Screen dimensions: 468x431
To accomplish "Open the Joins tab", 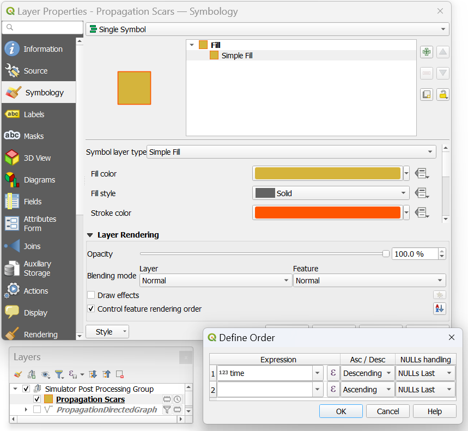I will point(39,246).
